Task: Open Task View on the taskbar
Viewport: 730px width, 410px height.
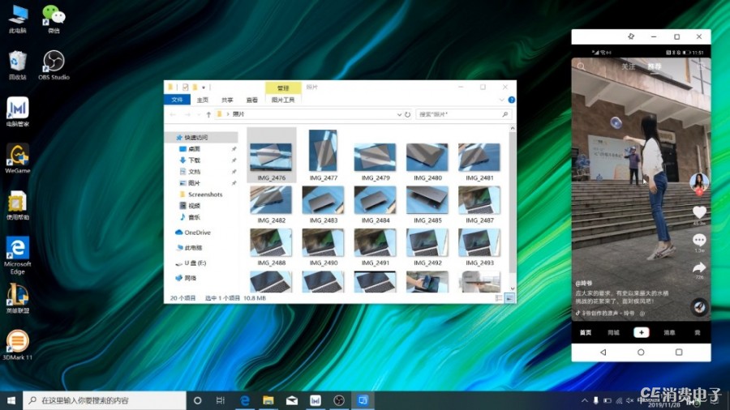Action: 221,400
